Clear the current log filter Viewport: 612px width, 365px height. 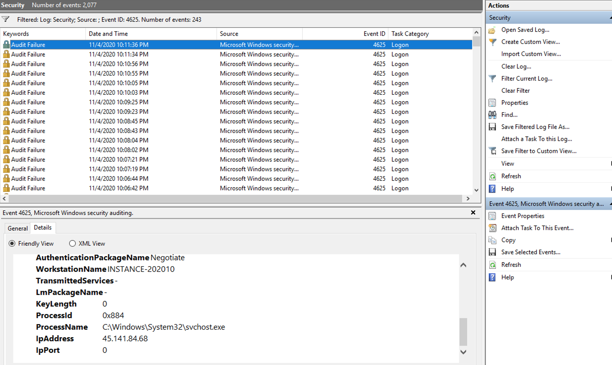point(515,91)
